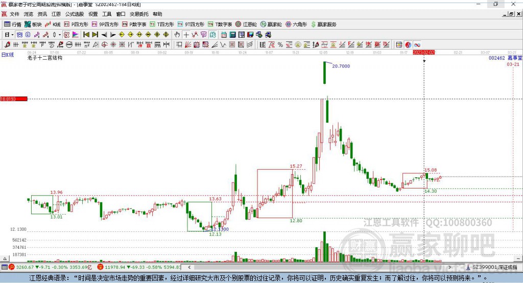
Task: Click the 赢家服务 button
Action: [x=323, y=24]
